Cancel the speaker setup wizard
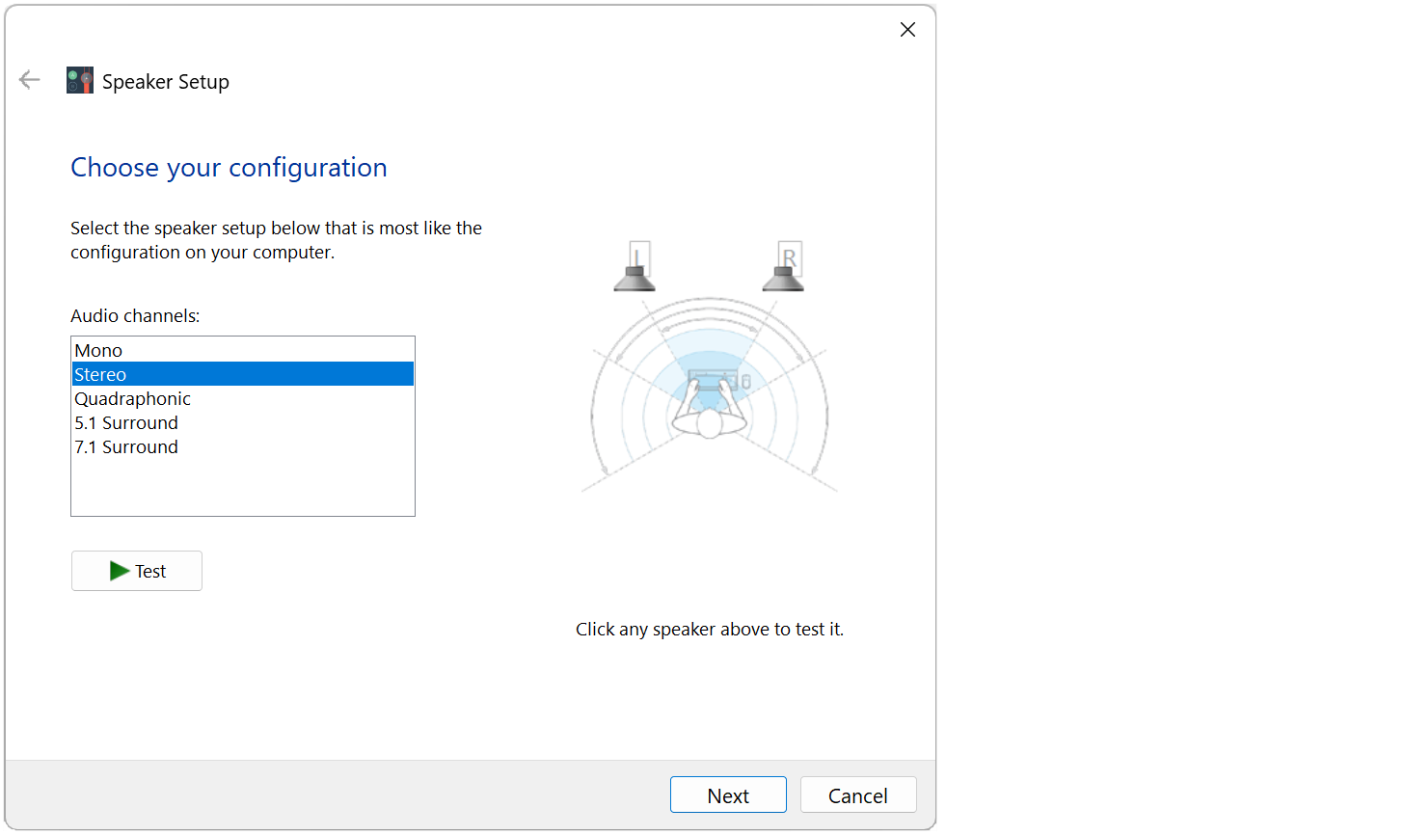The height and width of the screenshot is (835, 1405). coord(858,795)
